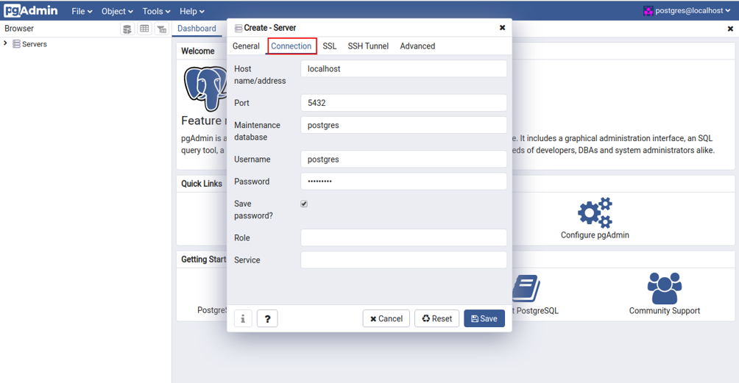Click the Password field

click(404, 182)
